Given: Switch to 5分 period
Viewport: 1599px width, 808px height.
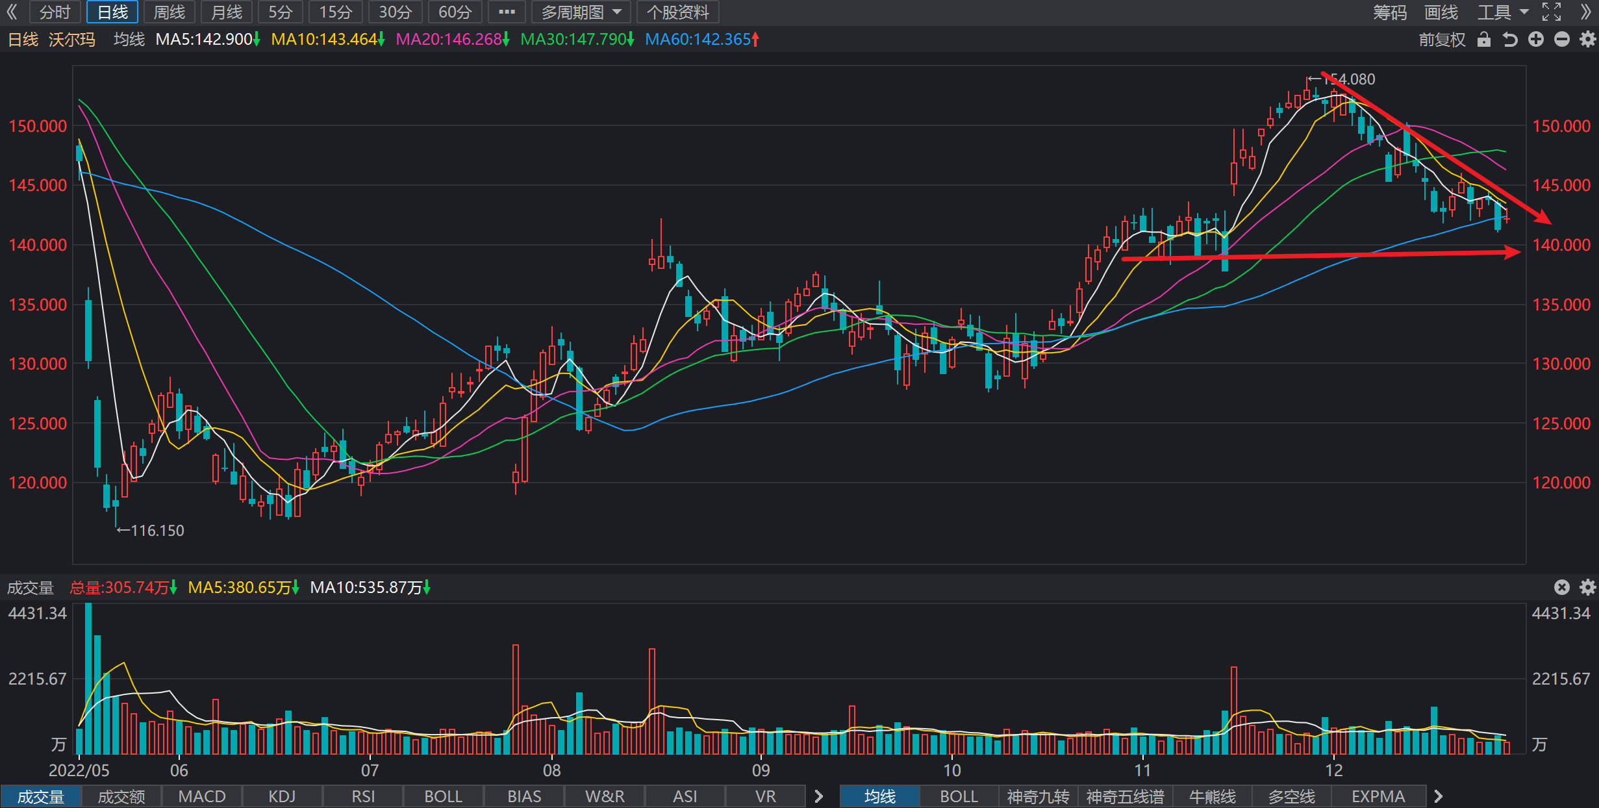Looking at the screenshot, I should pyautogui.click(x=281, y=12).
